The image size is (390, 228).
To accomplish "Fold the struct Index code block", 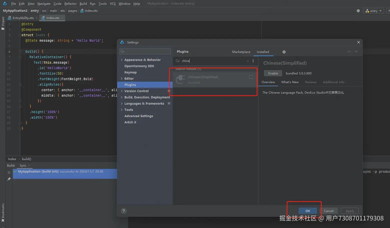I will click(20, 35).
